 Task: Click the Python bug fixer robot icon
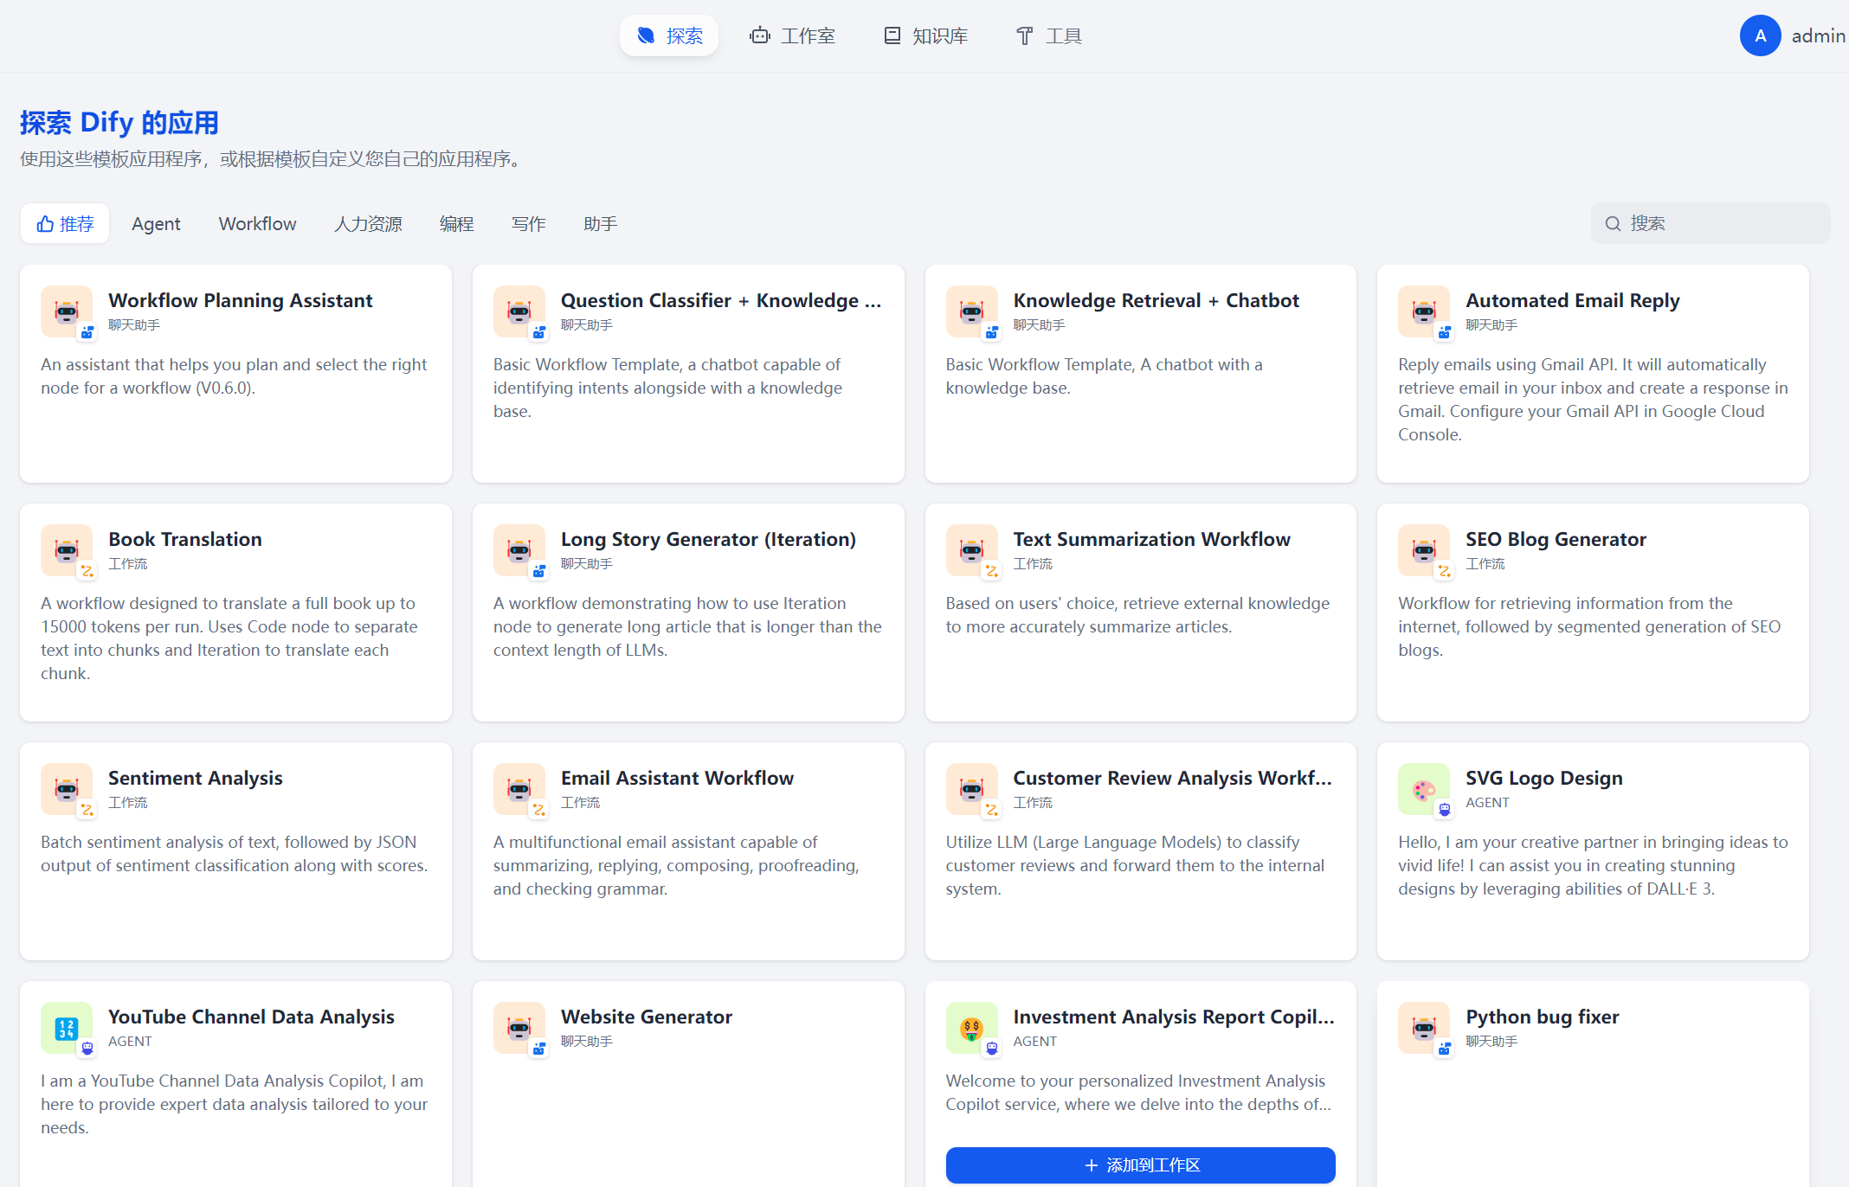pos(1424,1028)
